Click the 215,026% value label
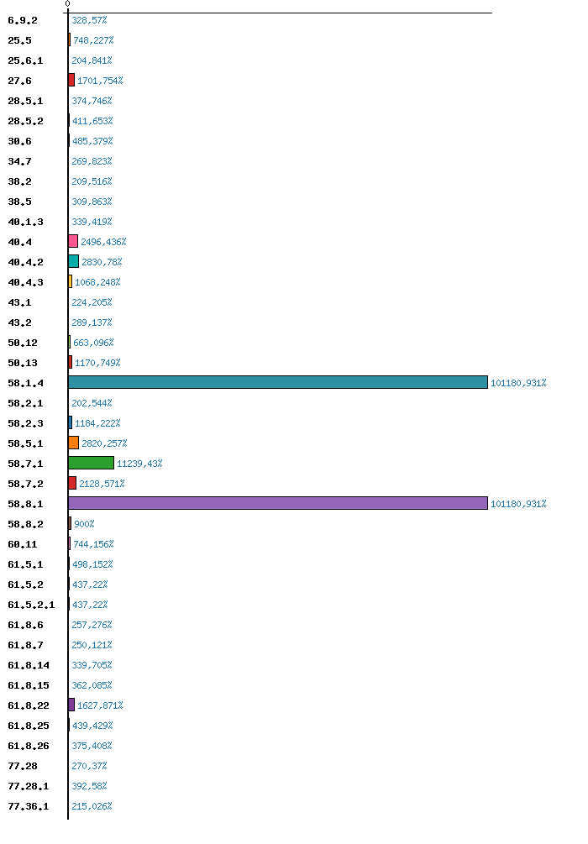The height and width of the screenshot is (844, 588). 92,806
